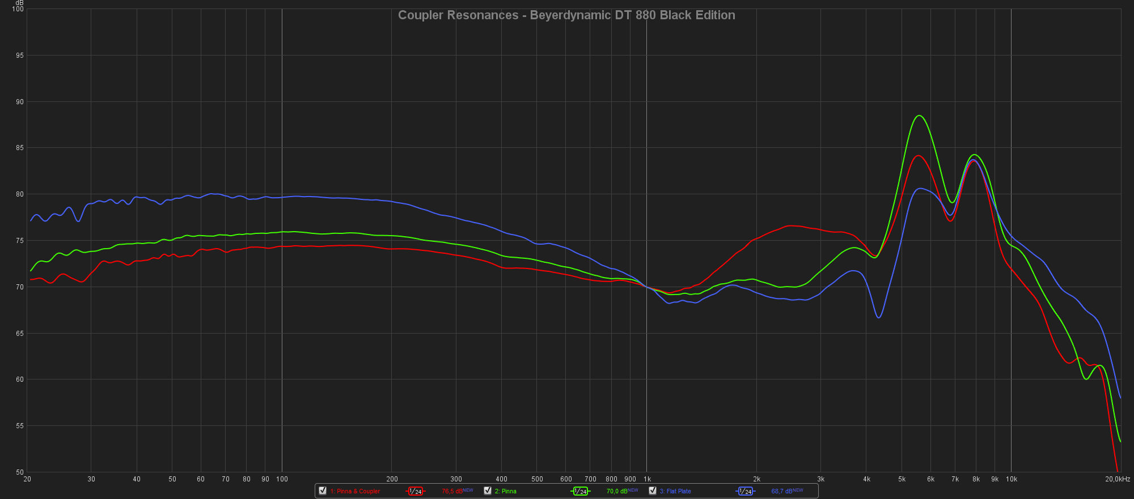
Task: Select the '3: Flat Plate' legend label
Action: coord(675,491)
